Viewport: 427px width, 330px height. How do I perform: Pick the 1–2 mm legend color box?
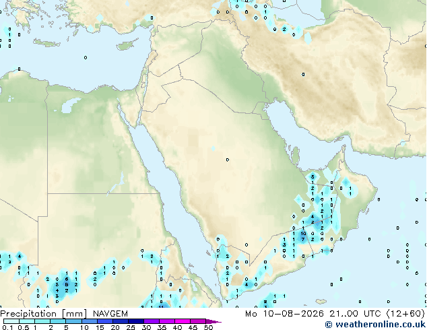click(x=42, y=321)
